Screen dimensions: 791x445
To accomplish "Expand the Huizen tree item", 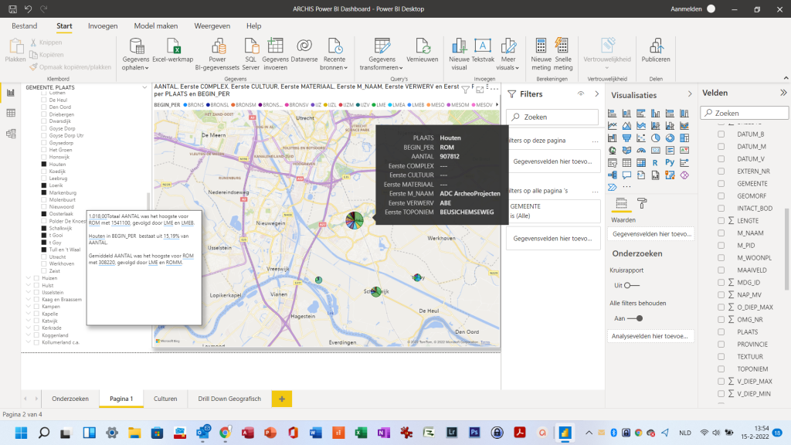I will click(28, 277).
